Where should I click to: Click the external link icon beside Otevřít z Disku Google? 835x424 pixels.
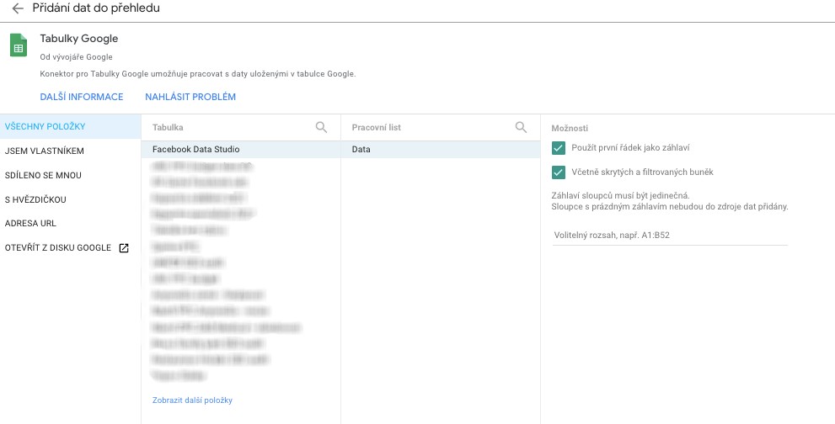[x=124, y=248]
